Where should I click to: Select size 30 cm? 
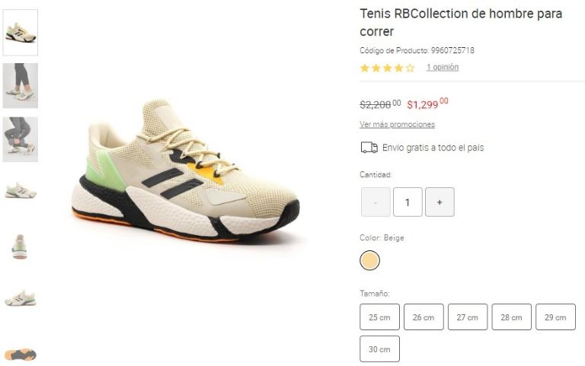[379, 349]
